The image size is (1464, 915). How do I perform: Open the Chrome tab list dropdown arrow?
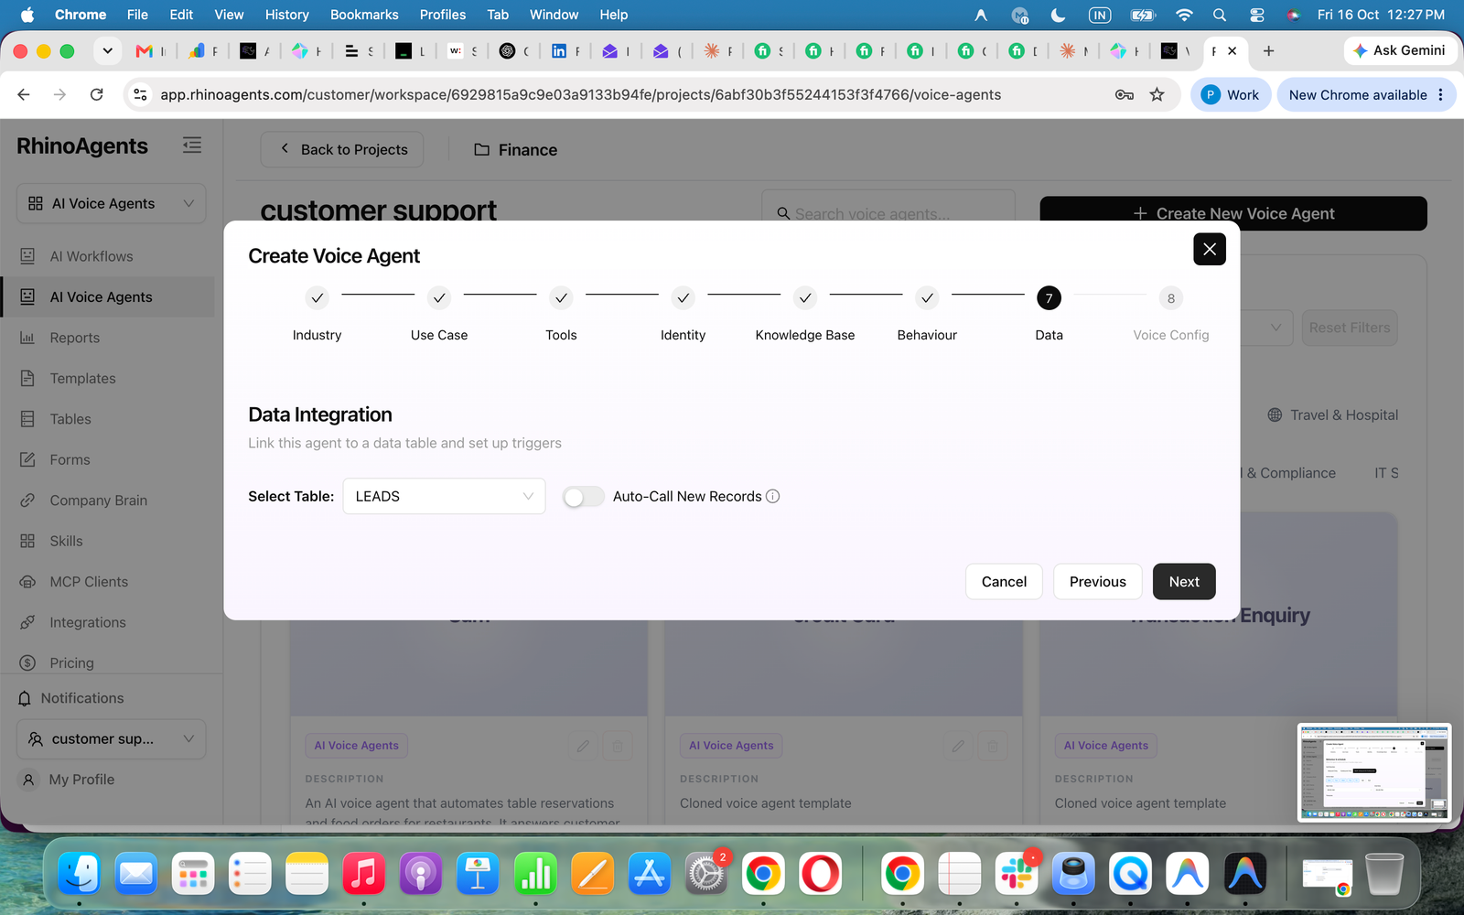[x=108, y=51]
